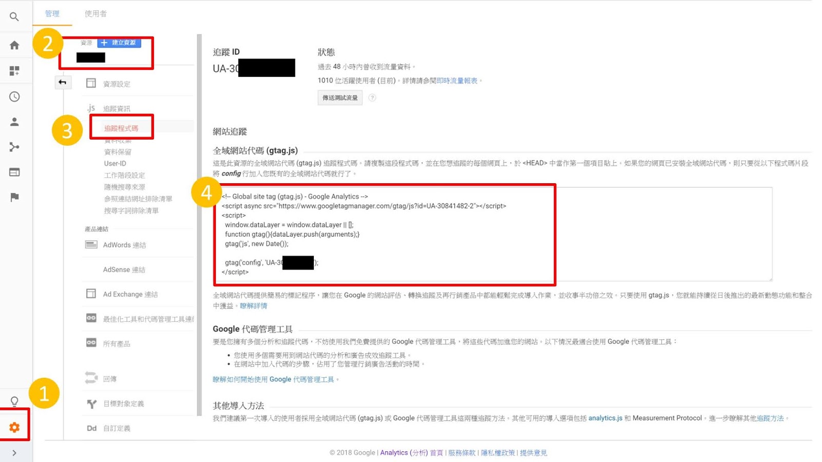Go to the Home icon
Viewport: 822px width, 462px height.
(14, 45)
